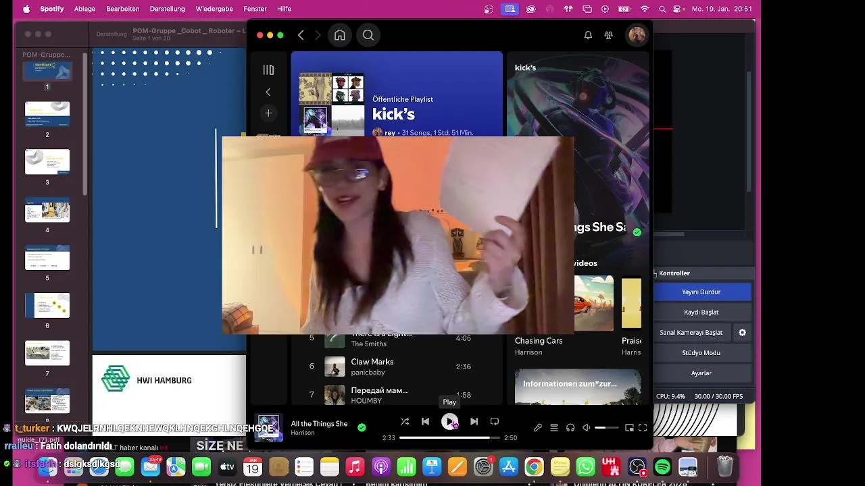Open the playlist owner rey
The image size is (865, 486).
coord(390,133)
